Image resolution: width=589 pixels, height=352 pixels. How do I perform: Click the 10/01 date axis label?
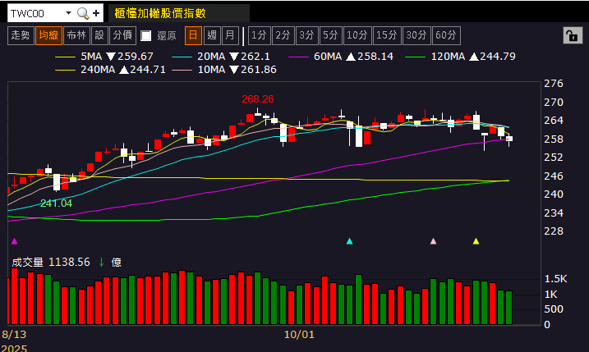pyautogui.click(x=299, y=335)
